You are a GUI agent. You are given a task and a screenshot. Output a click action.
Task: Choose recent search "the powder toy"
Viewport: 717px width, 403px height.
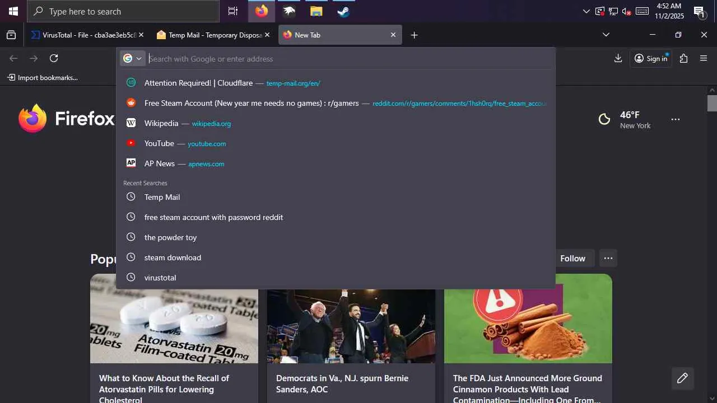pyautogui.click(x=336, y=237)
